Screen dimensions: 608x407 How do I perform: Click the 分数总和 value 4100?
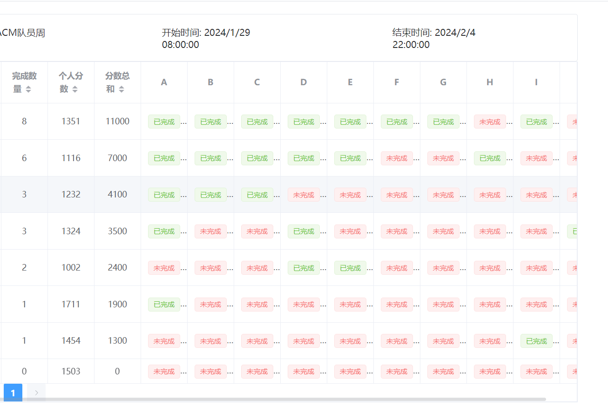pyautogui.click(x=117, y=194)
